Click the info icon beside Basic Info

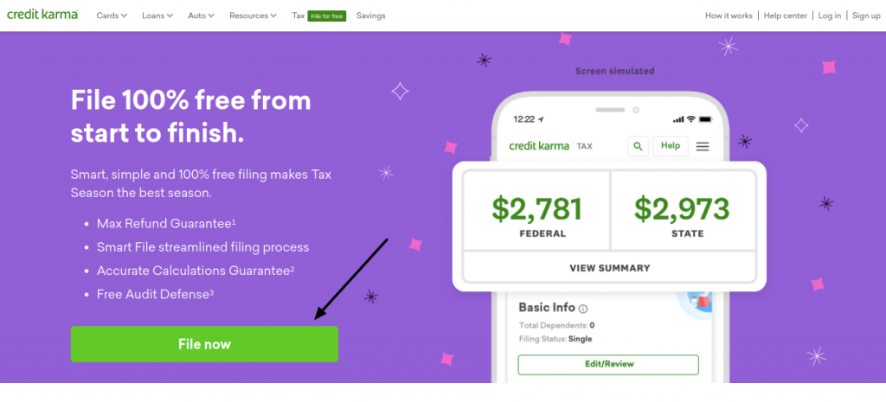584,309
